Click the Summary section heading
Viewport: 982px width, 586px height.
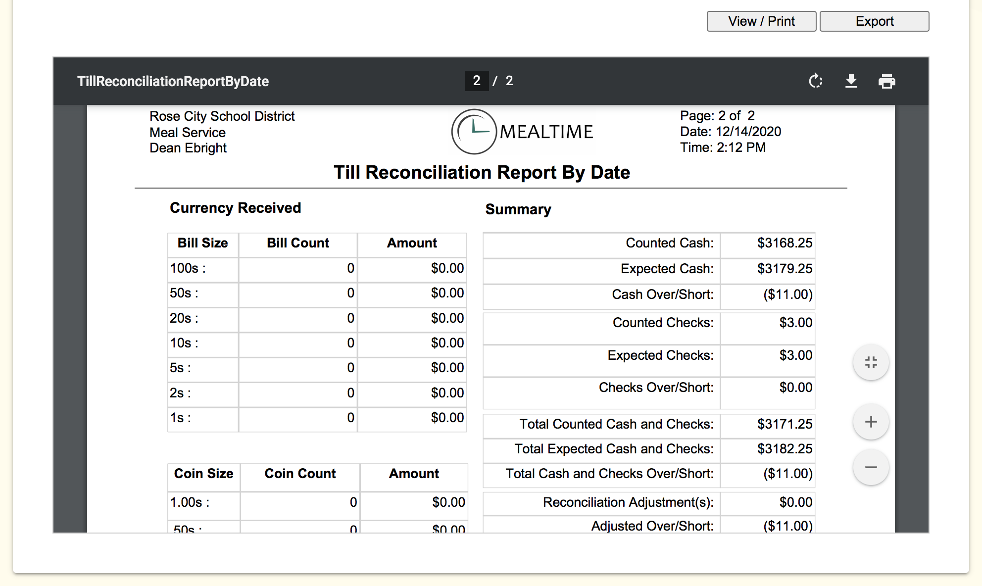coord(518,209)
